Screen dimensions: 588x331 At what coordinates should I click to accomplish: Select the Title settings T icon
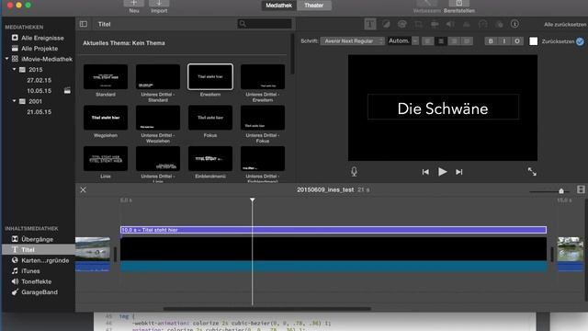point(370,24)
